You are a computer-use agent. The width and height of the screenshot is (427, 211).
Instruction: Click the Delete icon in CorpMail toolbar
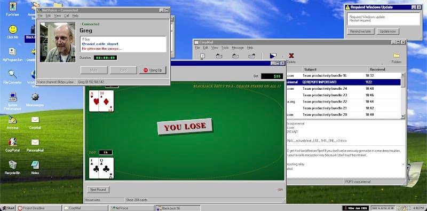(x=291, y=58)
